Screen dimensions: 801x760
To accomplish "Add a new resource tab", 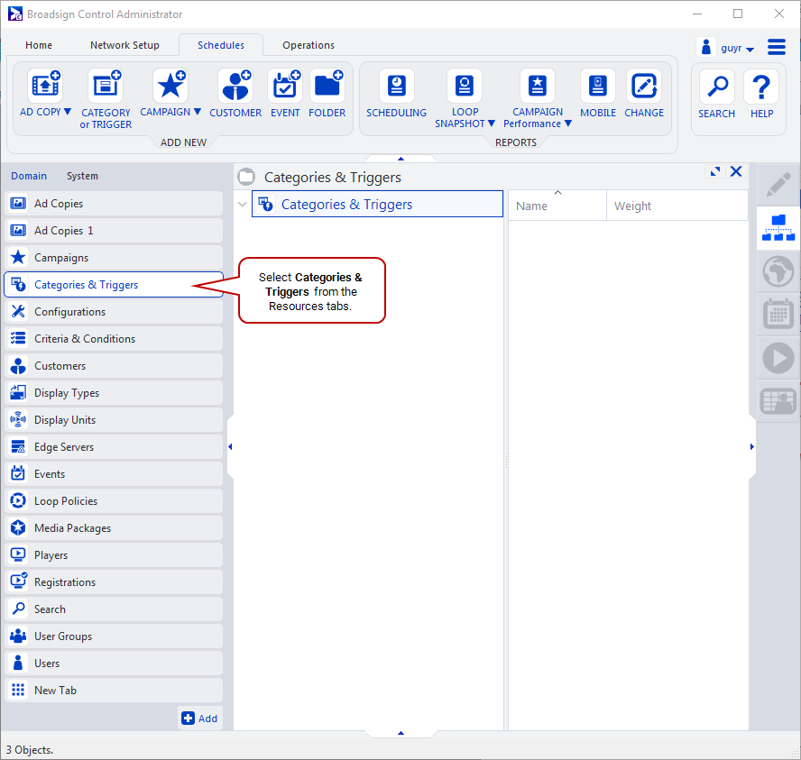I will click(x=199, y=719).
